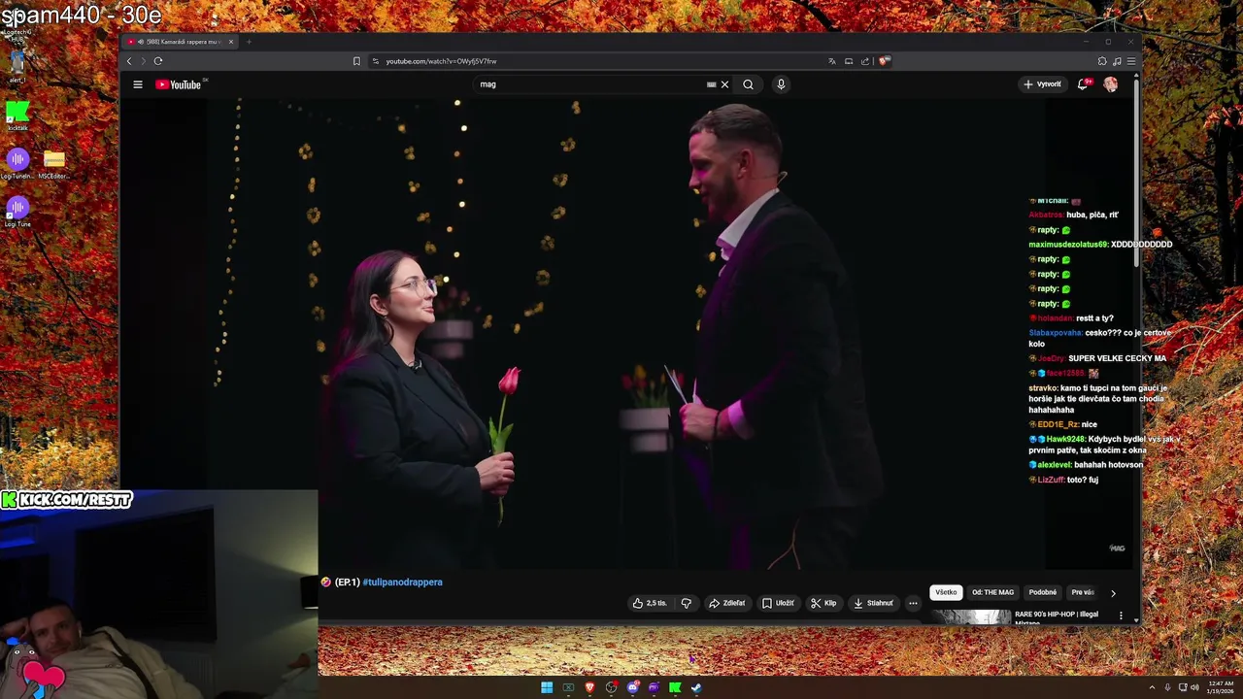Select the Kamarádi rappera browser tab
The width and height of the screenshot is (1243, 699).
click(x=181, y=42)
